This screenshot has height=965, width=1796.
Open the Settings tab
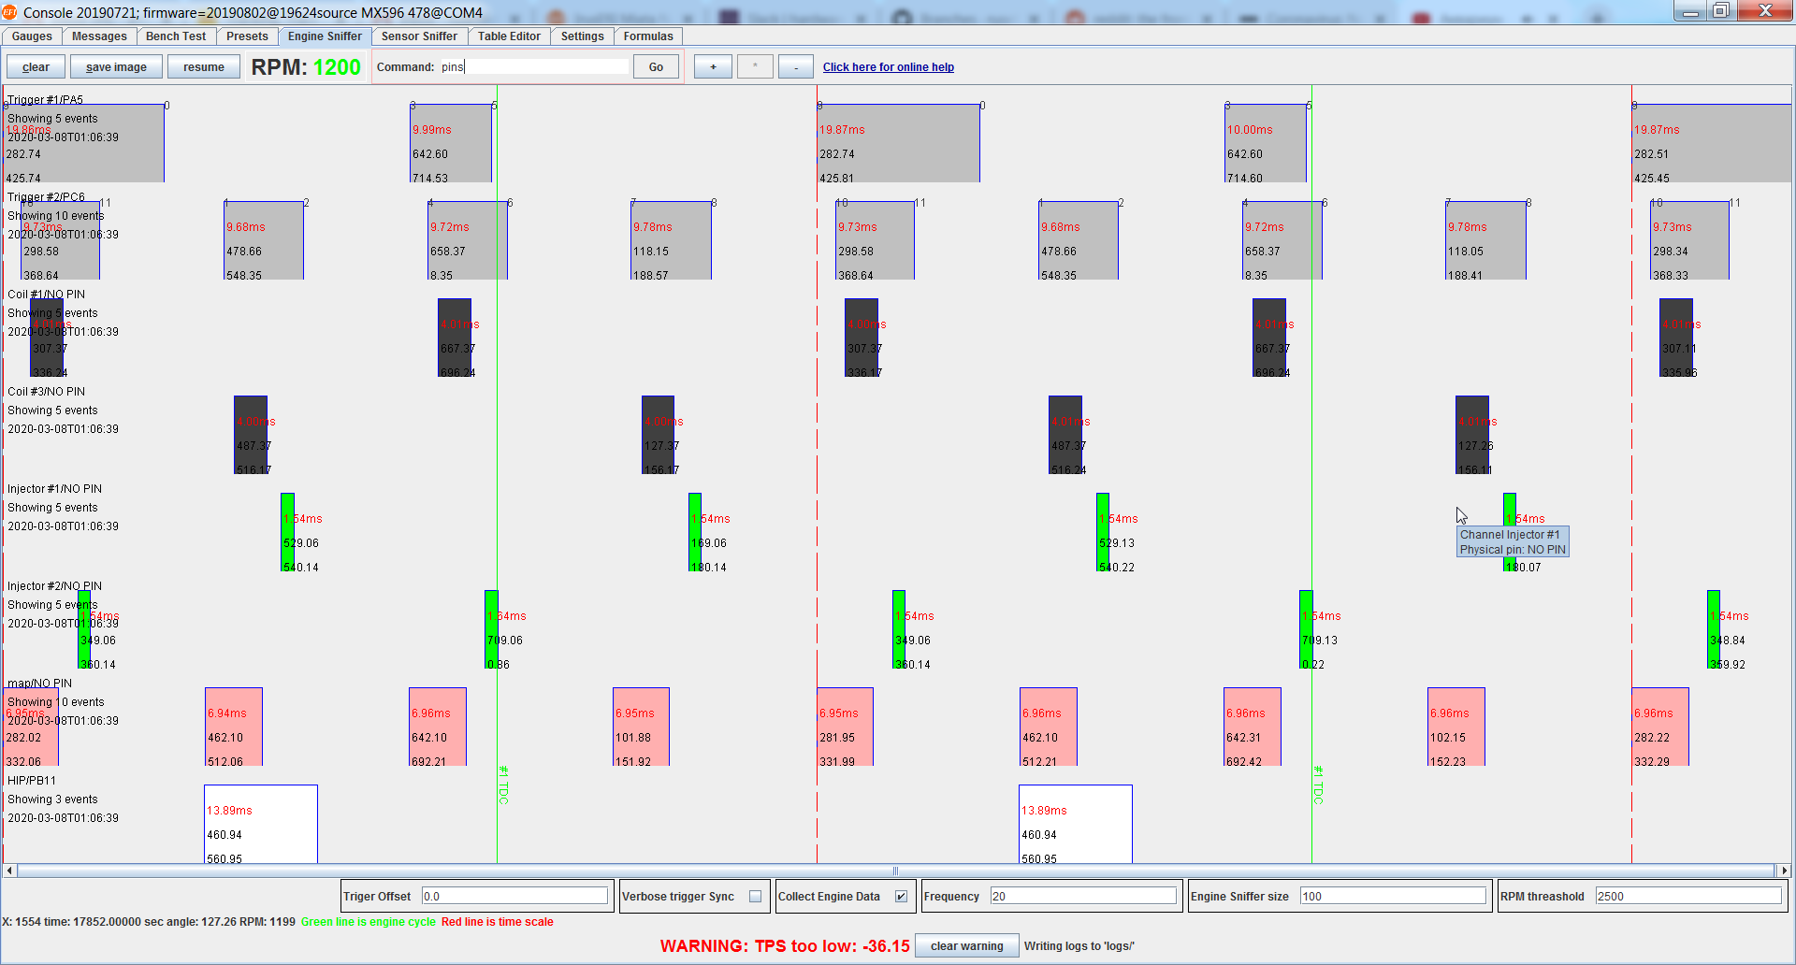pyautogui.click(x=582, y=36)
